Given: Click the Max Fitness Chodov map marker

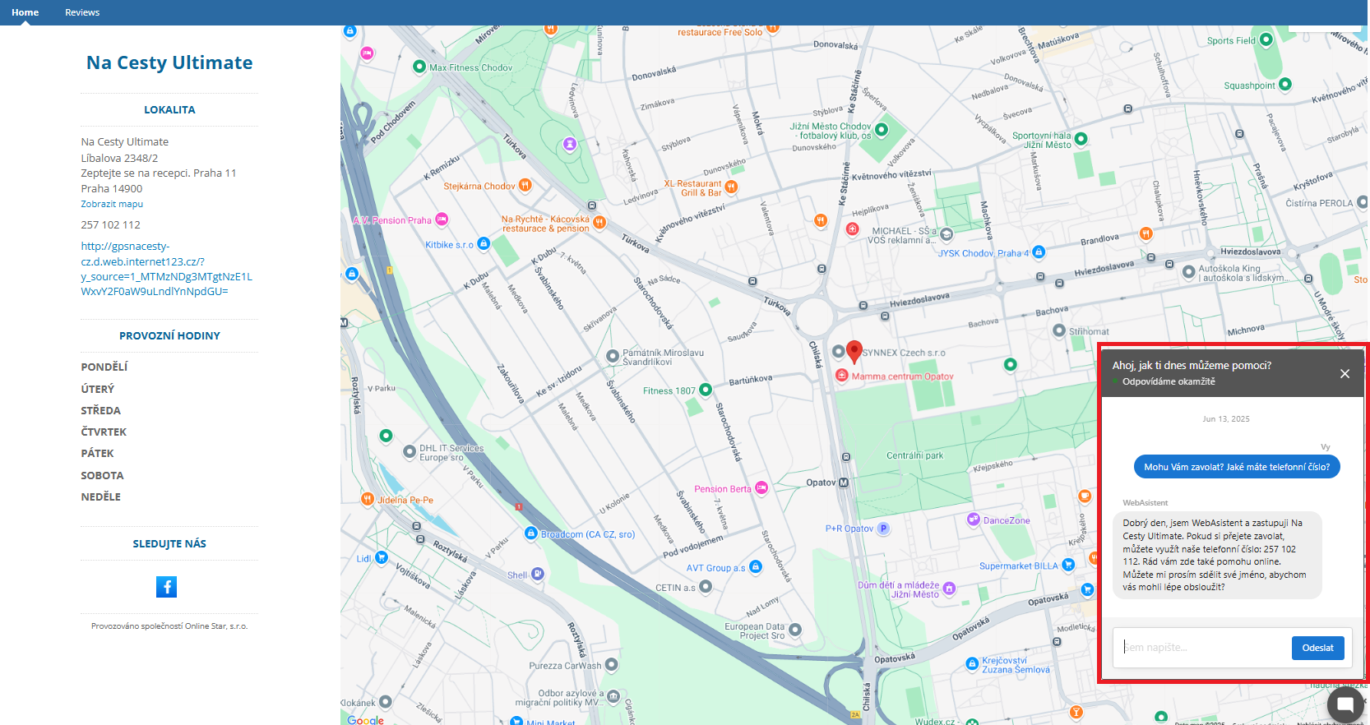Looking at the screenshot, I should 419,67.
